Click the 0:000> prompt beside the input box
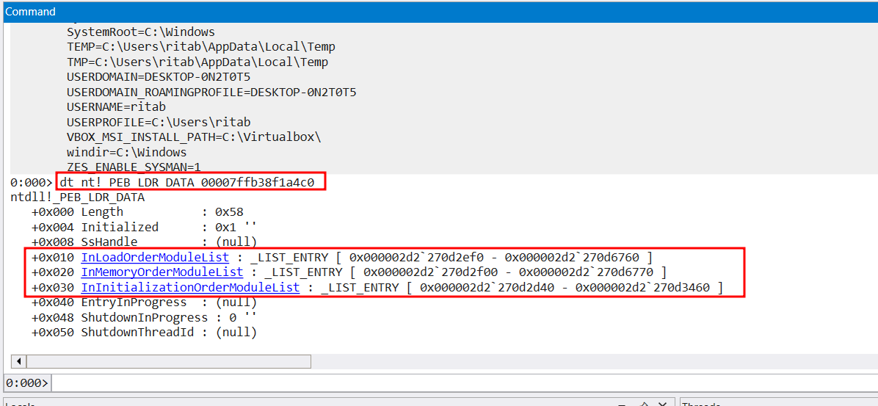 click(x=26, y=383)
